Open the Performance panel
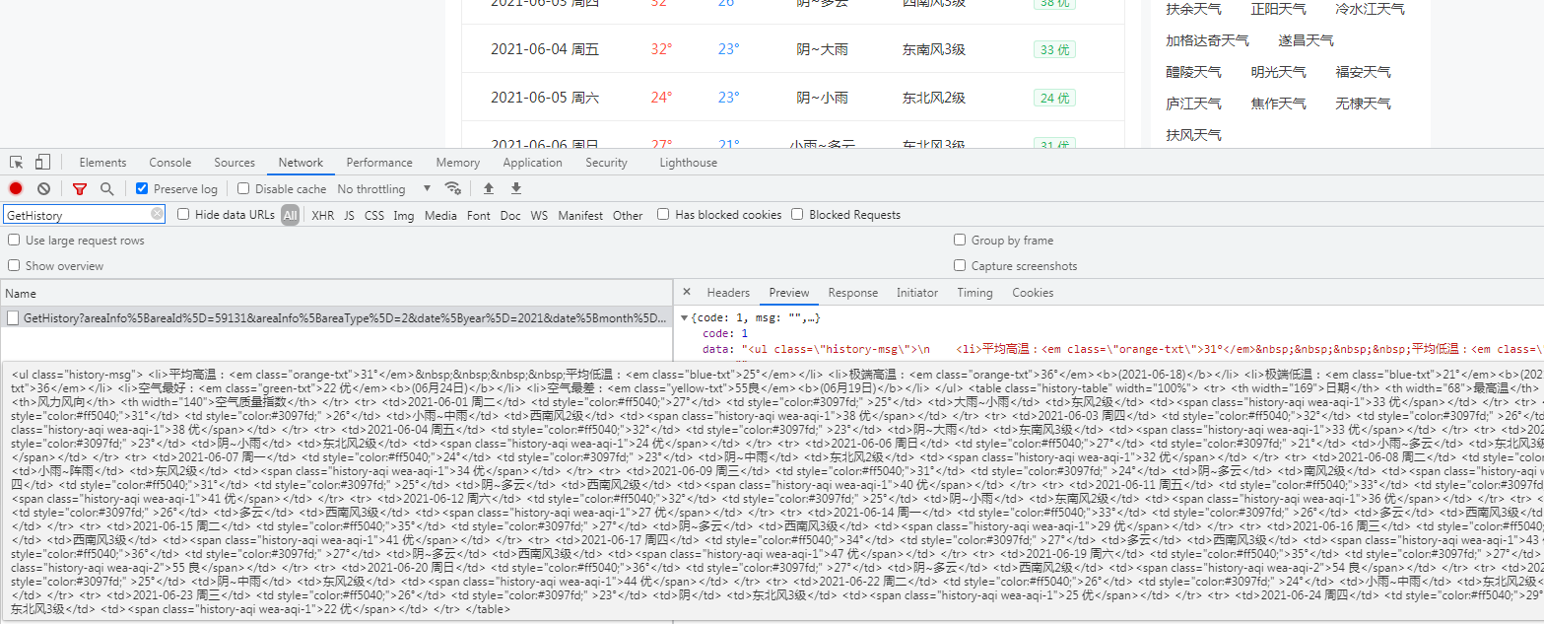 point(379,163)
